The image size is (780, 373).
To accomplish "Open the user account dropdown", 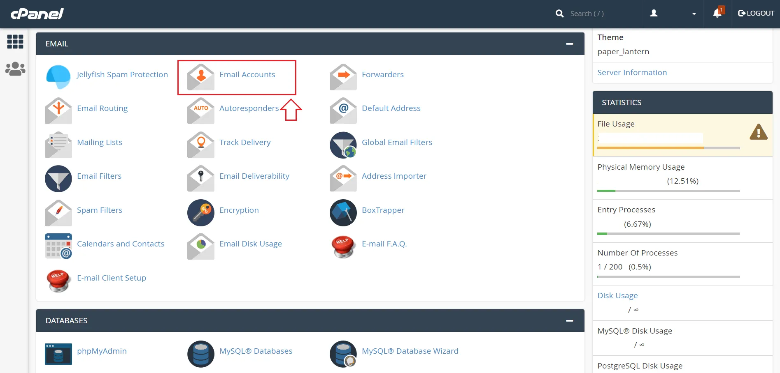I will [x=673, y=14].
